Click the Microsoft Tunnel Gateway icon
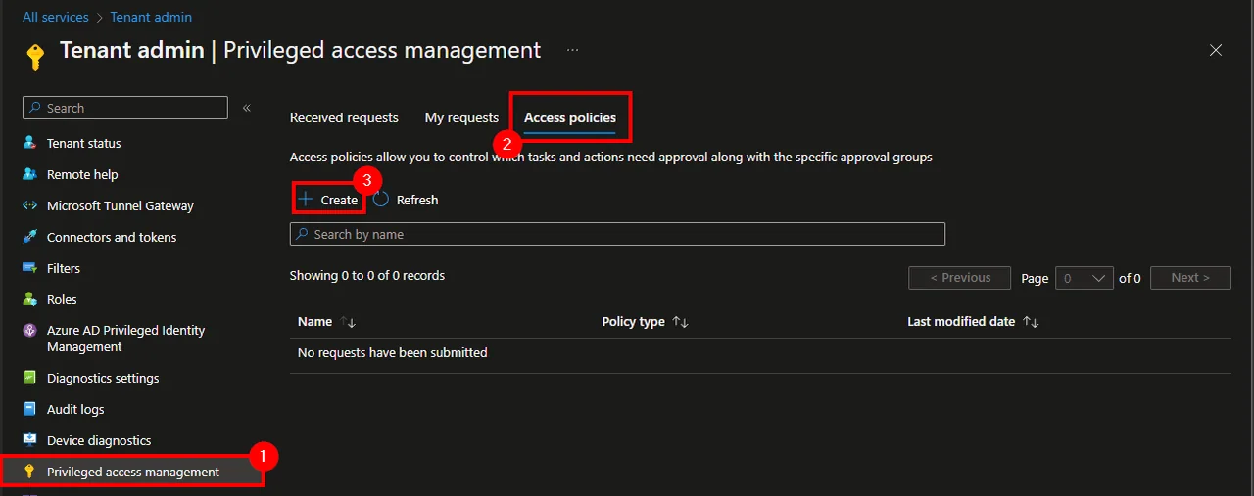This screenshot has height=496, width=1254. (x=29, y=205)
